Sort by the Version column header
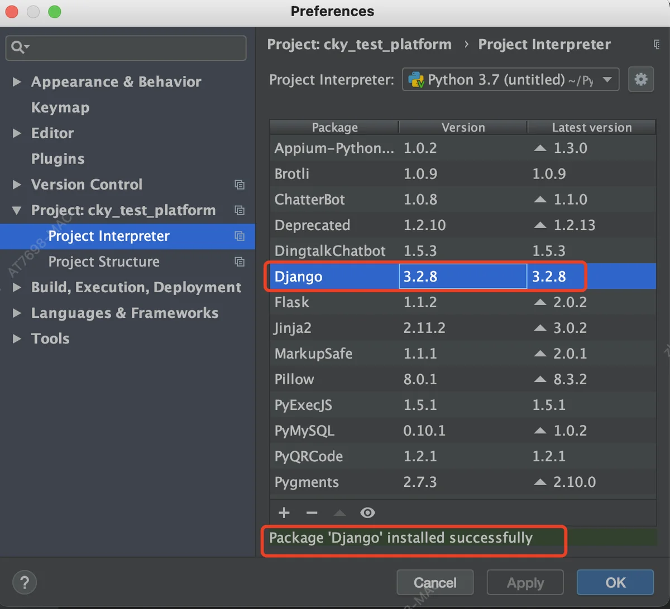 tap(463, 128)
